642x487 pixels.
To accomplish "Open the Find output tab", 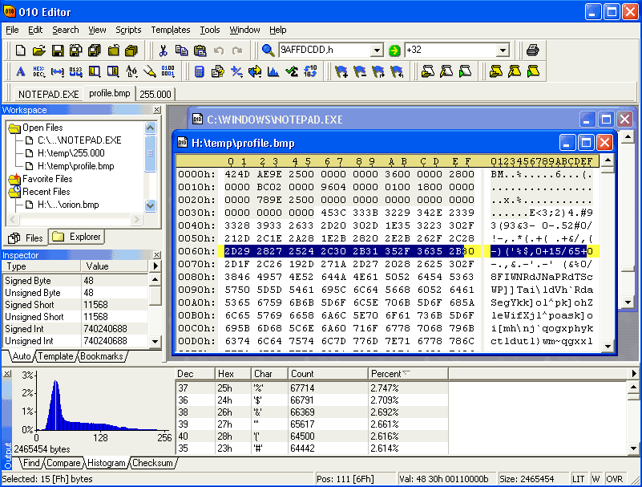I will coord(31,463).
